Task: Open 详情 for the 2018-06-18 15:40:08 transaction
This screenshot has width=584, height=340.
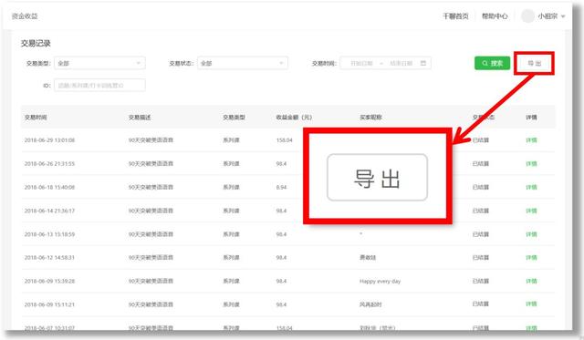Action: click(531, 187)
